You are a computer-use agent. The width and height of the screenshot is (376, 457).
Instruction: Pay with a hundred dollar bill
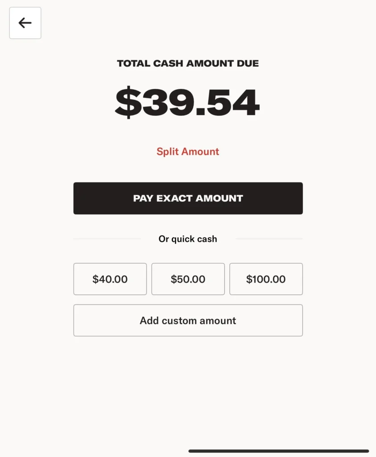coord(266,279)
